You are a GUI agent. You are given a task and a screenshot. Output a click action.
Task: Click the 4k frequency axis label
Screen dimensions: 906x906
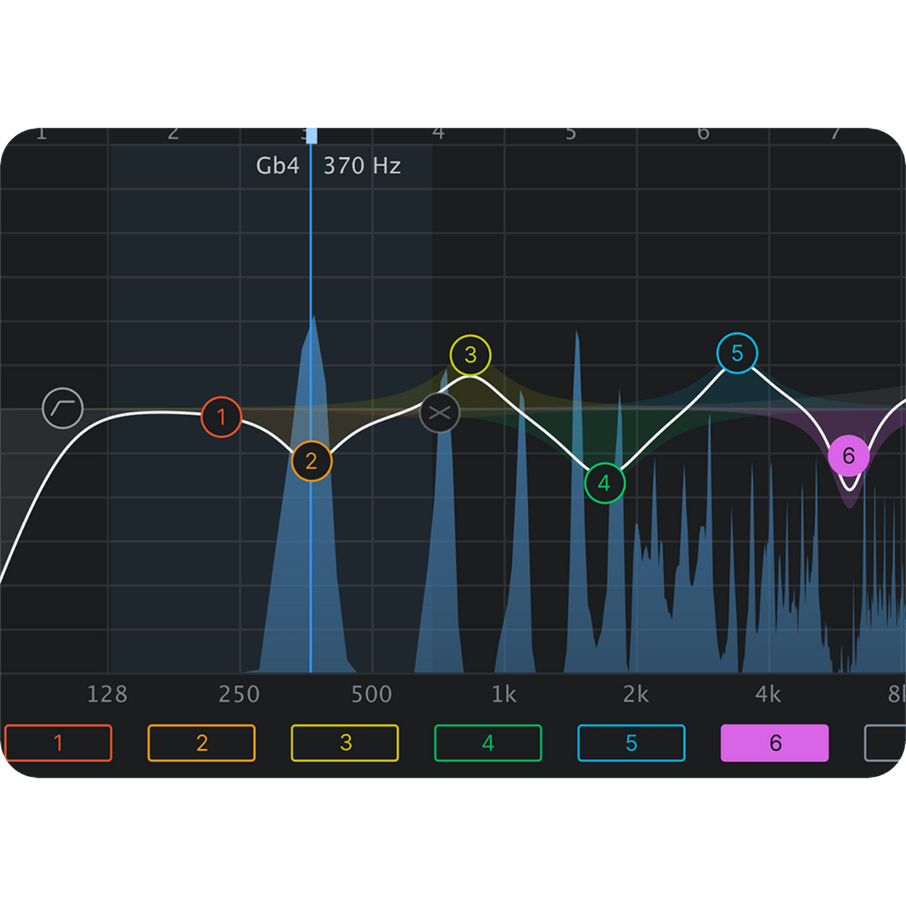(769, 694)
